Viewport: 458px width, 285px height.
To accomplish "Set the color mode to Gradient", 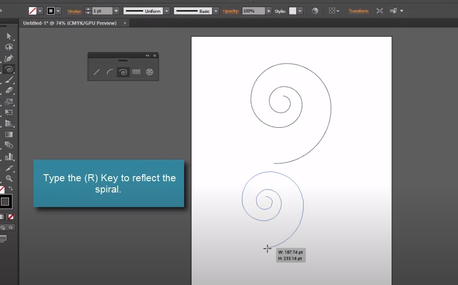I will point(2,217).
